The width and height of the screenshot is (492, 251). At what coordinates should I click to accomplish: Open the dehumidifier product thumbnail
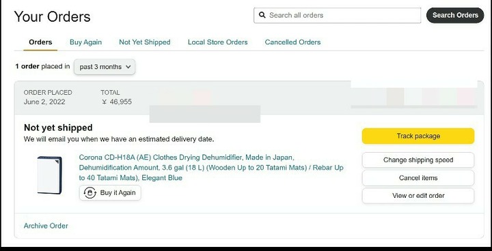point(50,175)
